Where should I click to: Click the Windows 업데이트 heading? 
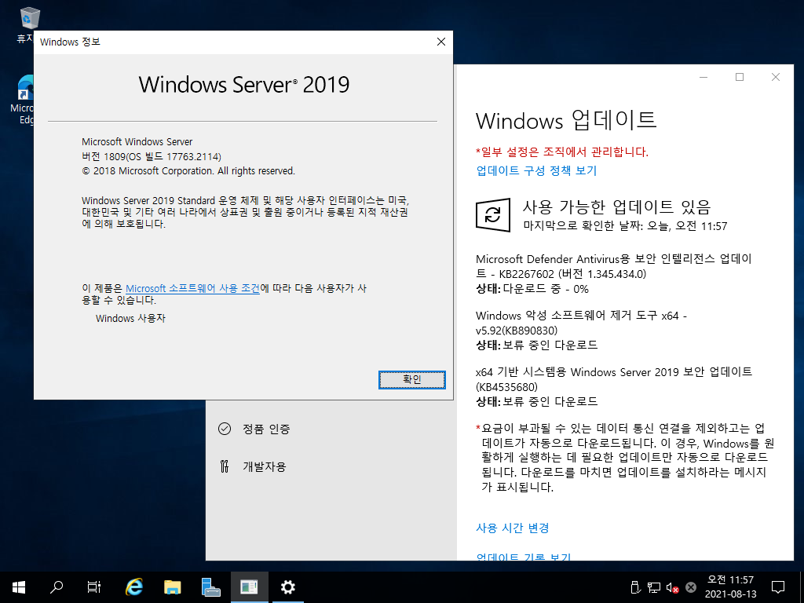[566, 120]
